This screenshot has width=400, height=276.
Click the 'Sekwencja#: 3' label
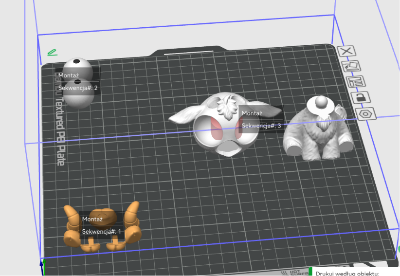(x=261, y=126)
